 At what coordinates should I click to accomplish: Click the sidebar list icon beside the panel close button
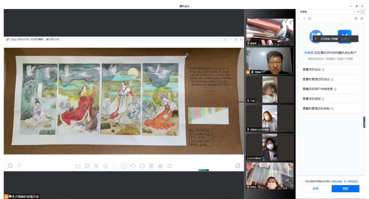pyautogui.click(x=363, y=12)
